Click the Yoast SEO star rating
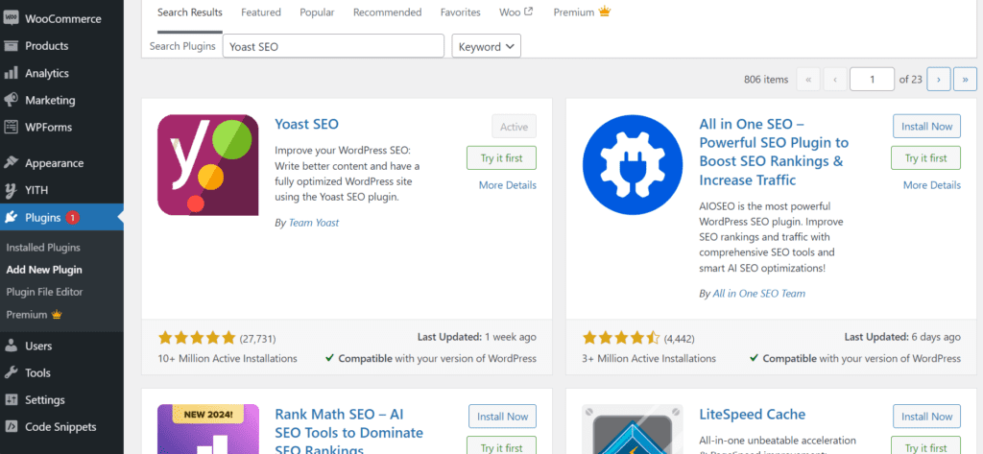 [x=197, y=338]
